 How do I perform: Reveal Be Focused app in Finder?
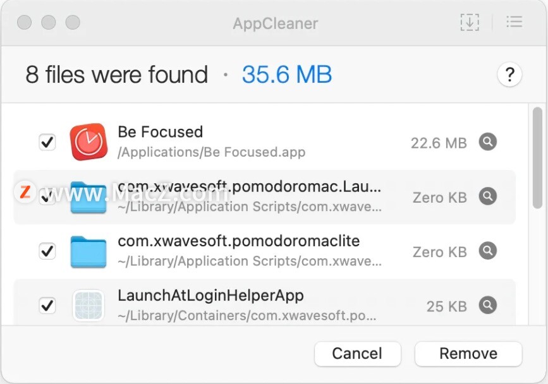click(487, 142)
